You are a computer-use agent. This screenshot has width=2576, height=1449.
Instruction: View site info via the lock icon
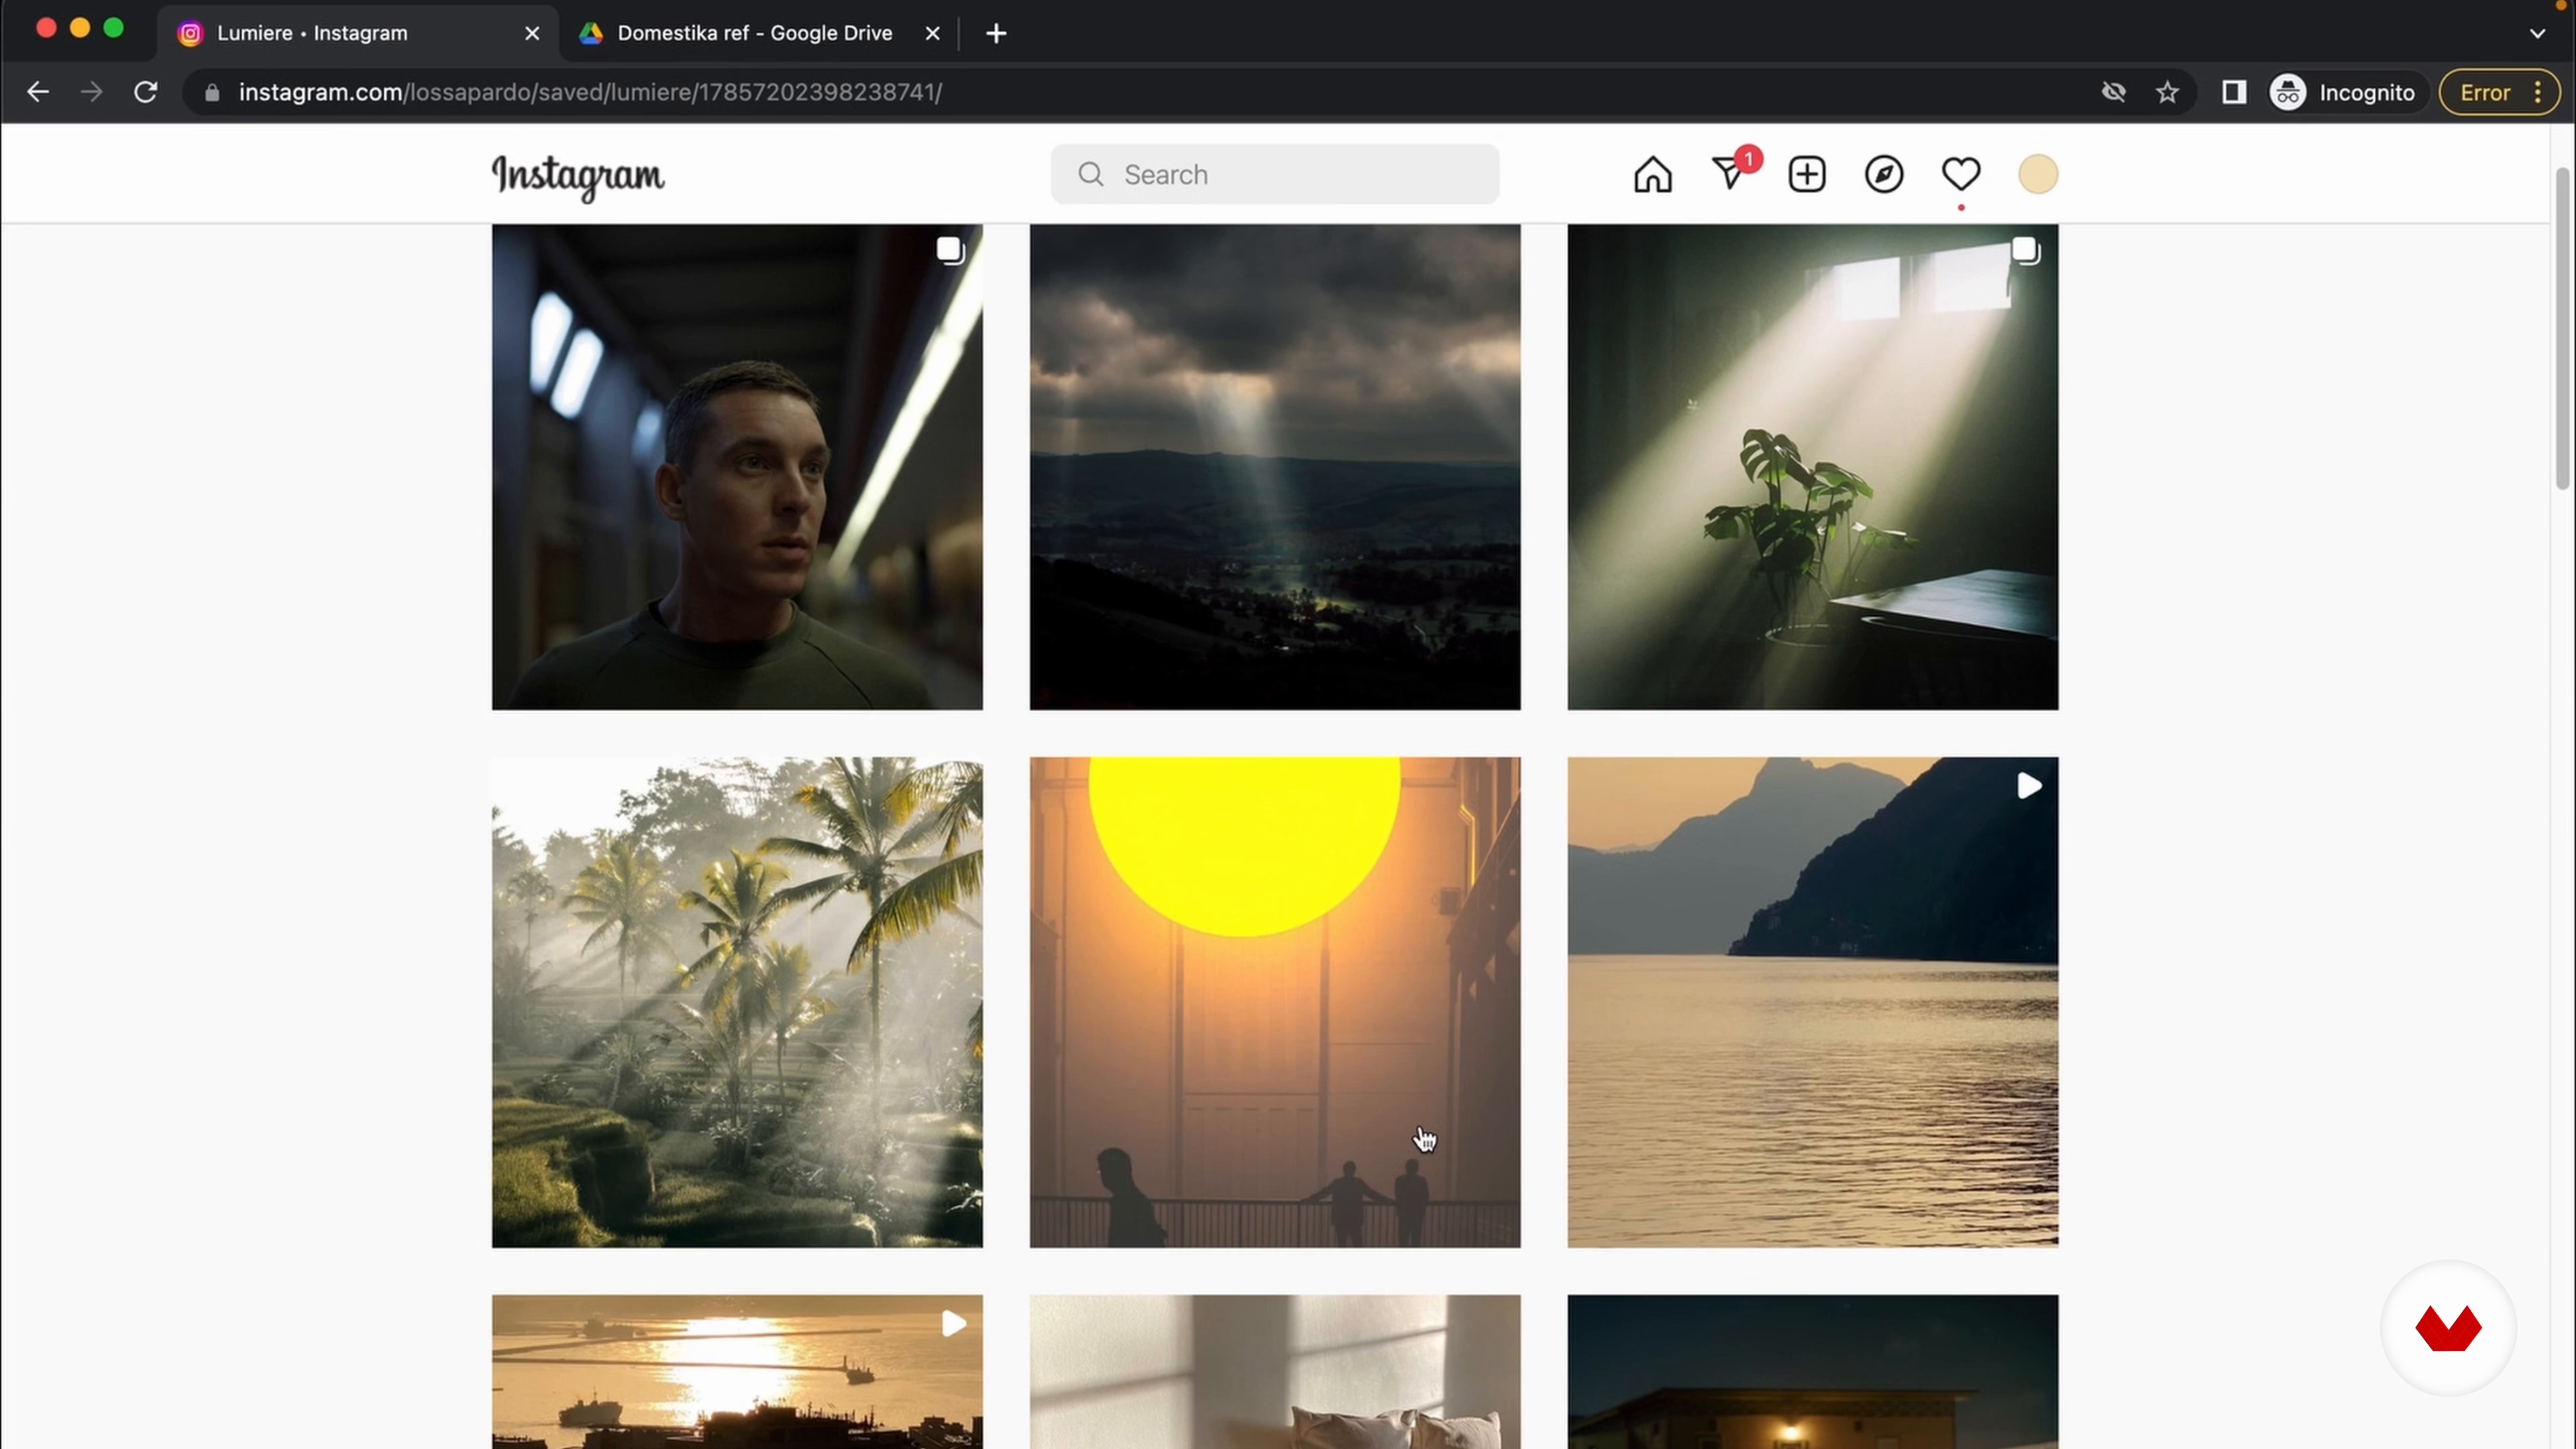click(212, 92)
